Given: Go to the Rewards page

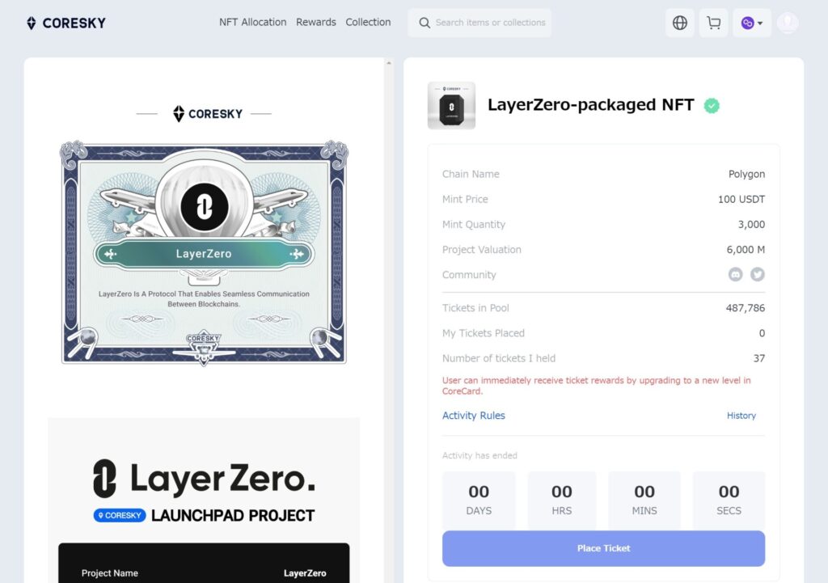Looking at the screenshot, I should tap(316, 22).
